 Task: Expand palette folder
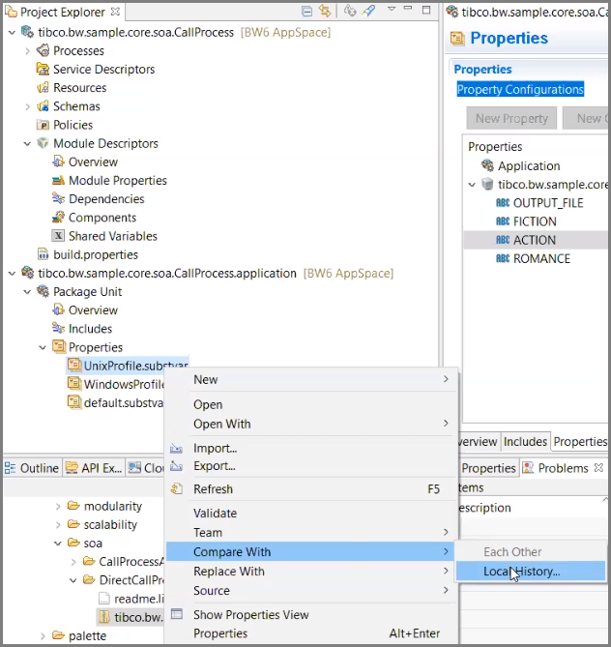pos(43,636)
